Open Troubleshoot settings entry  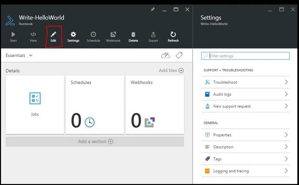245,82
